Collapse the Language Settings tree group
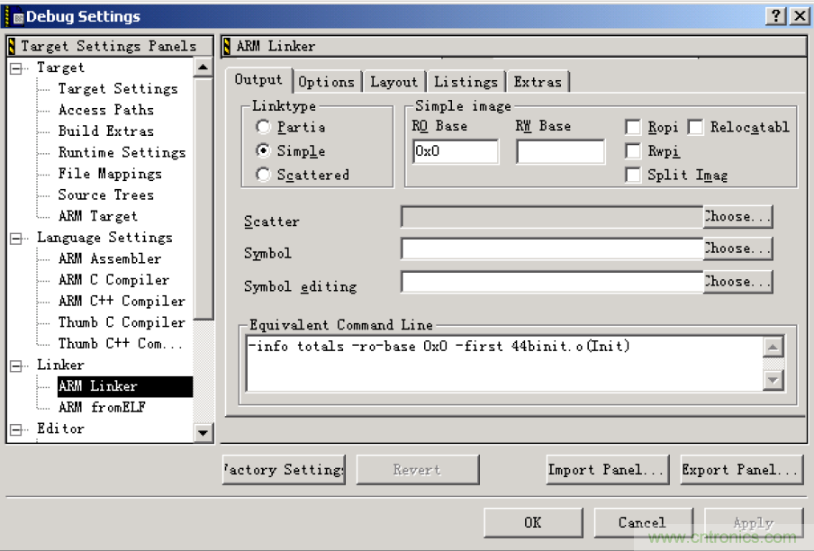Screen dimensions: 814x551 (17, 239)
